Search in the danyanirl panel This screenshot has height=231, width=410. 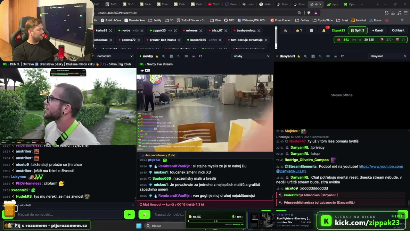point(305,56)
